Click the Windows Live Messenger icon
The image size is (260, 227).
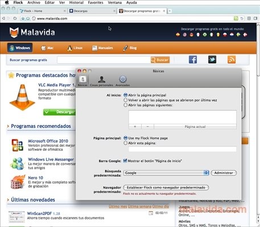[x=17, y=163]
